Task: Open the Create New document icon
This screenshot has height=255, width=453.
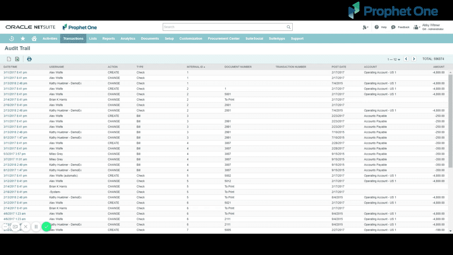Action: (365, 27)
